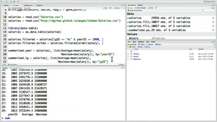Check the box next to .Rhistory
This screenshot has width=217, height=122.
pos(128,54)
